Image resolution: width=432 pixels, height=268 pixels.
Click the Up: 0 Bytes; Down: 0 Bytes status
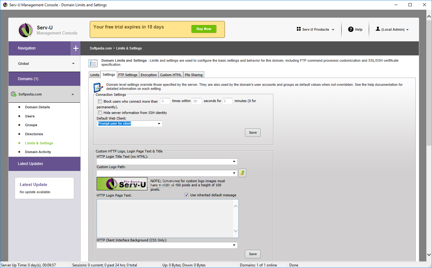point(184,265)
